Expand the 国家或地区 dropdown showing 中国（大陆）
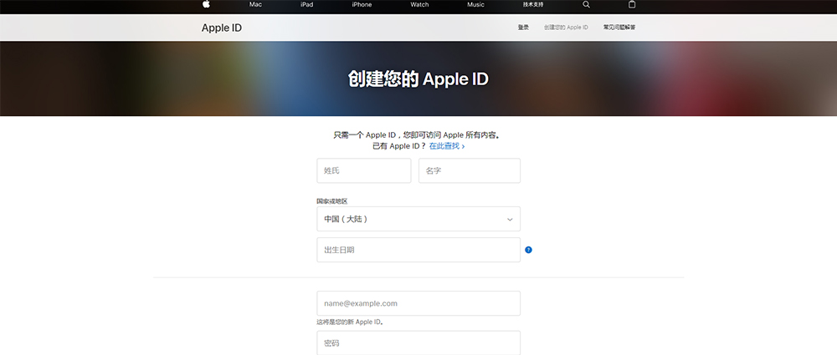 (418, 219)
